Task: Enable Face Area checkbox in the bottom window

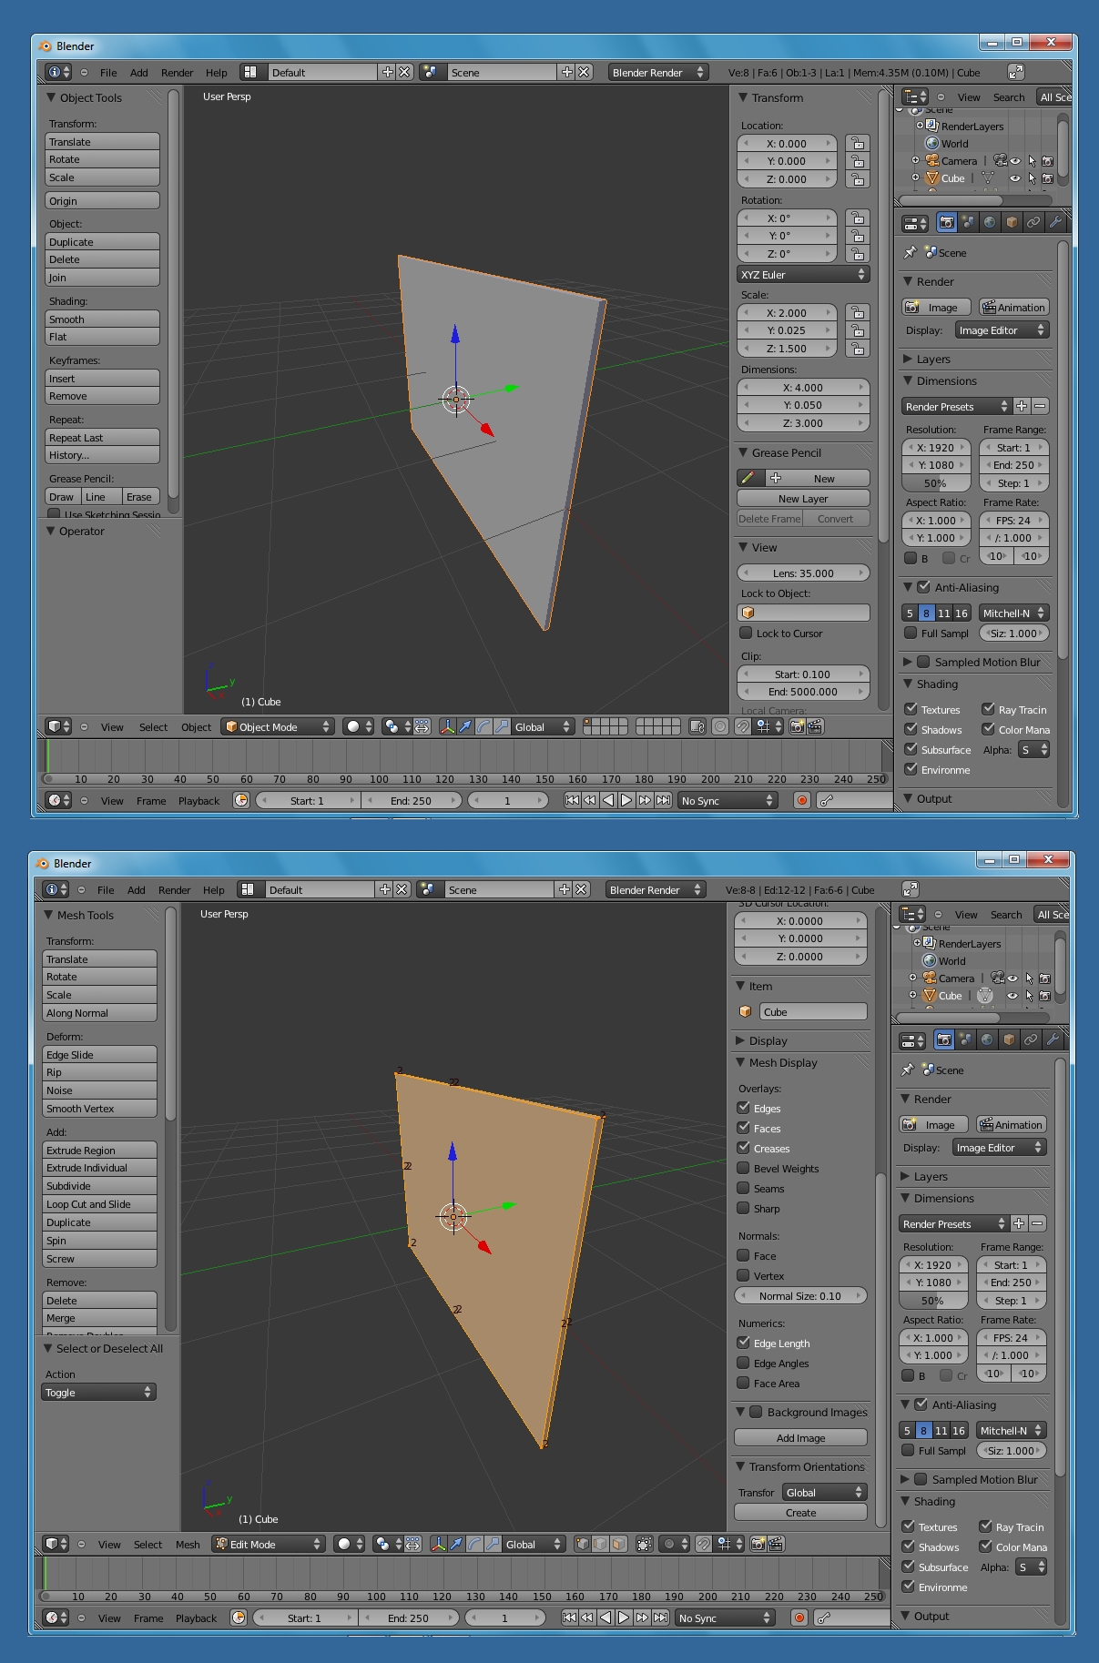Action: point(743,1383)
